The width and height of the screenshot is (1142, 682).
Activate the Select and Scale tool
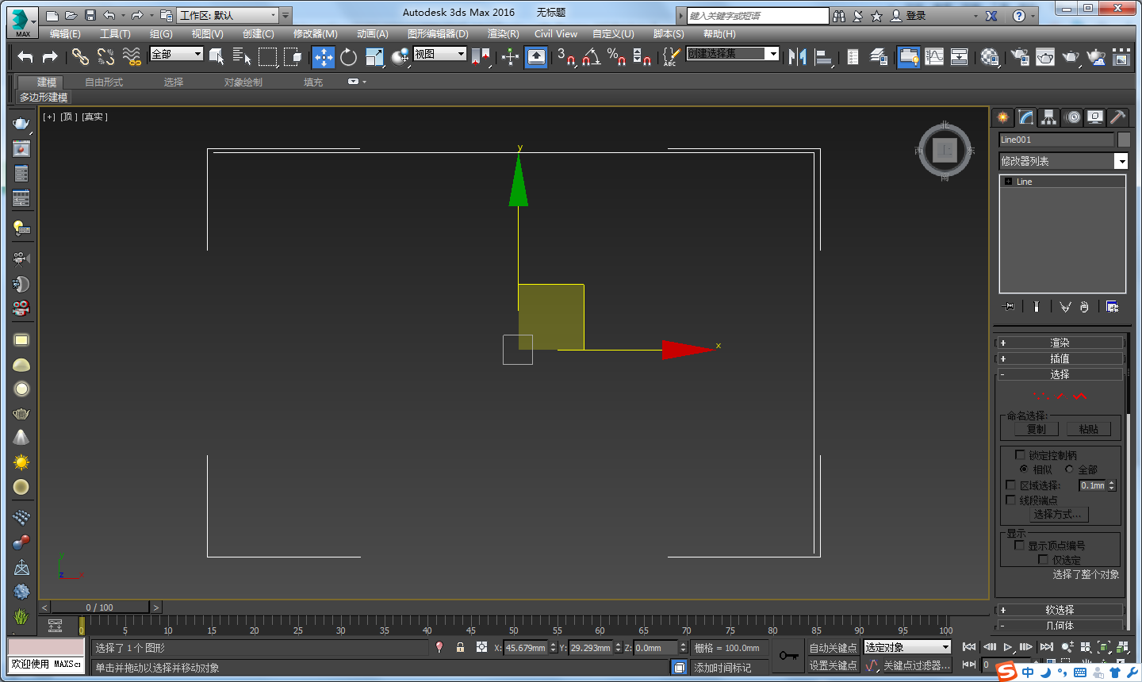[374, 56]
